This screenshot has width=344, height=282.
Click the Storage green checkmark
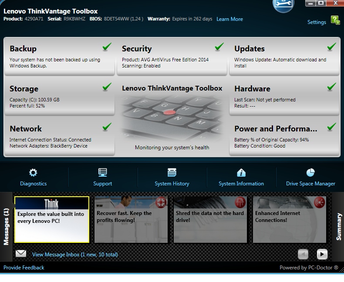tap(107, 87)
